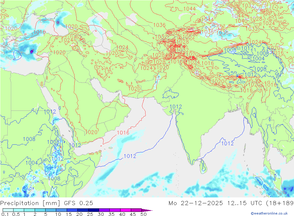The height and width of the screenshot is (216, 294).
Task: Click the '1012' label off the Somali coast
Action: pyautogui.click(x=130, y=156)
